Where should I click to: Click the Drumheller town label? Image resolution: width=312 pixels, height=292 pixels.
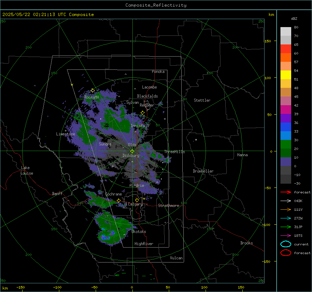(203, 171)
